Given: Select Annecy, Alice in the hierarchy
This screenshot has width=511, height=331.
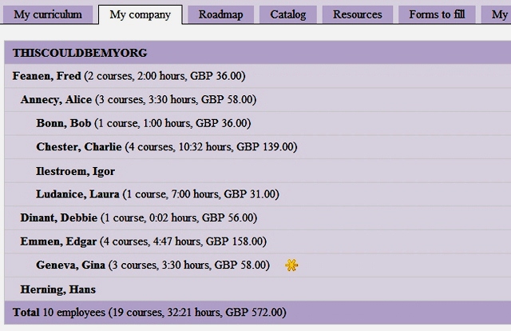Looking at the screenshot, I should point(56,100).
